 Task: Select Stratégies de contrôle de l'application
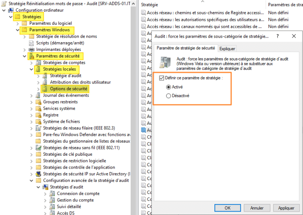coord(79,168)
